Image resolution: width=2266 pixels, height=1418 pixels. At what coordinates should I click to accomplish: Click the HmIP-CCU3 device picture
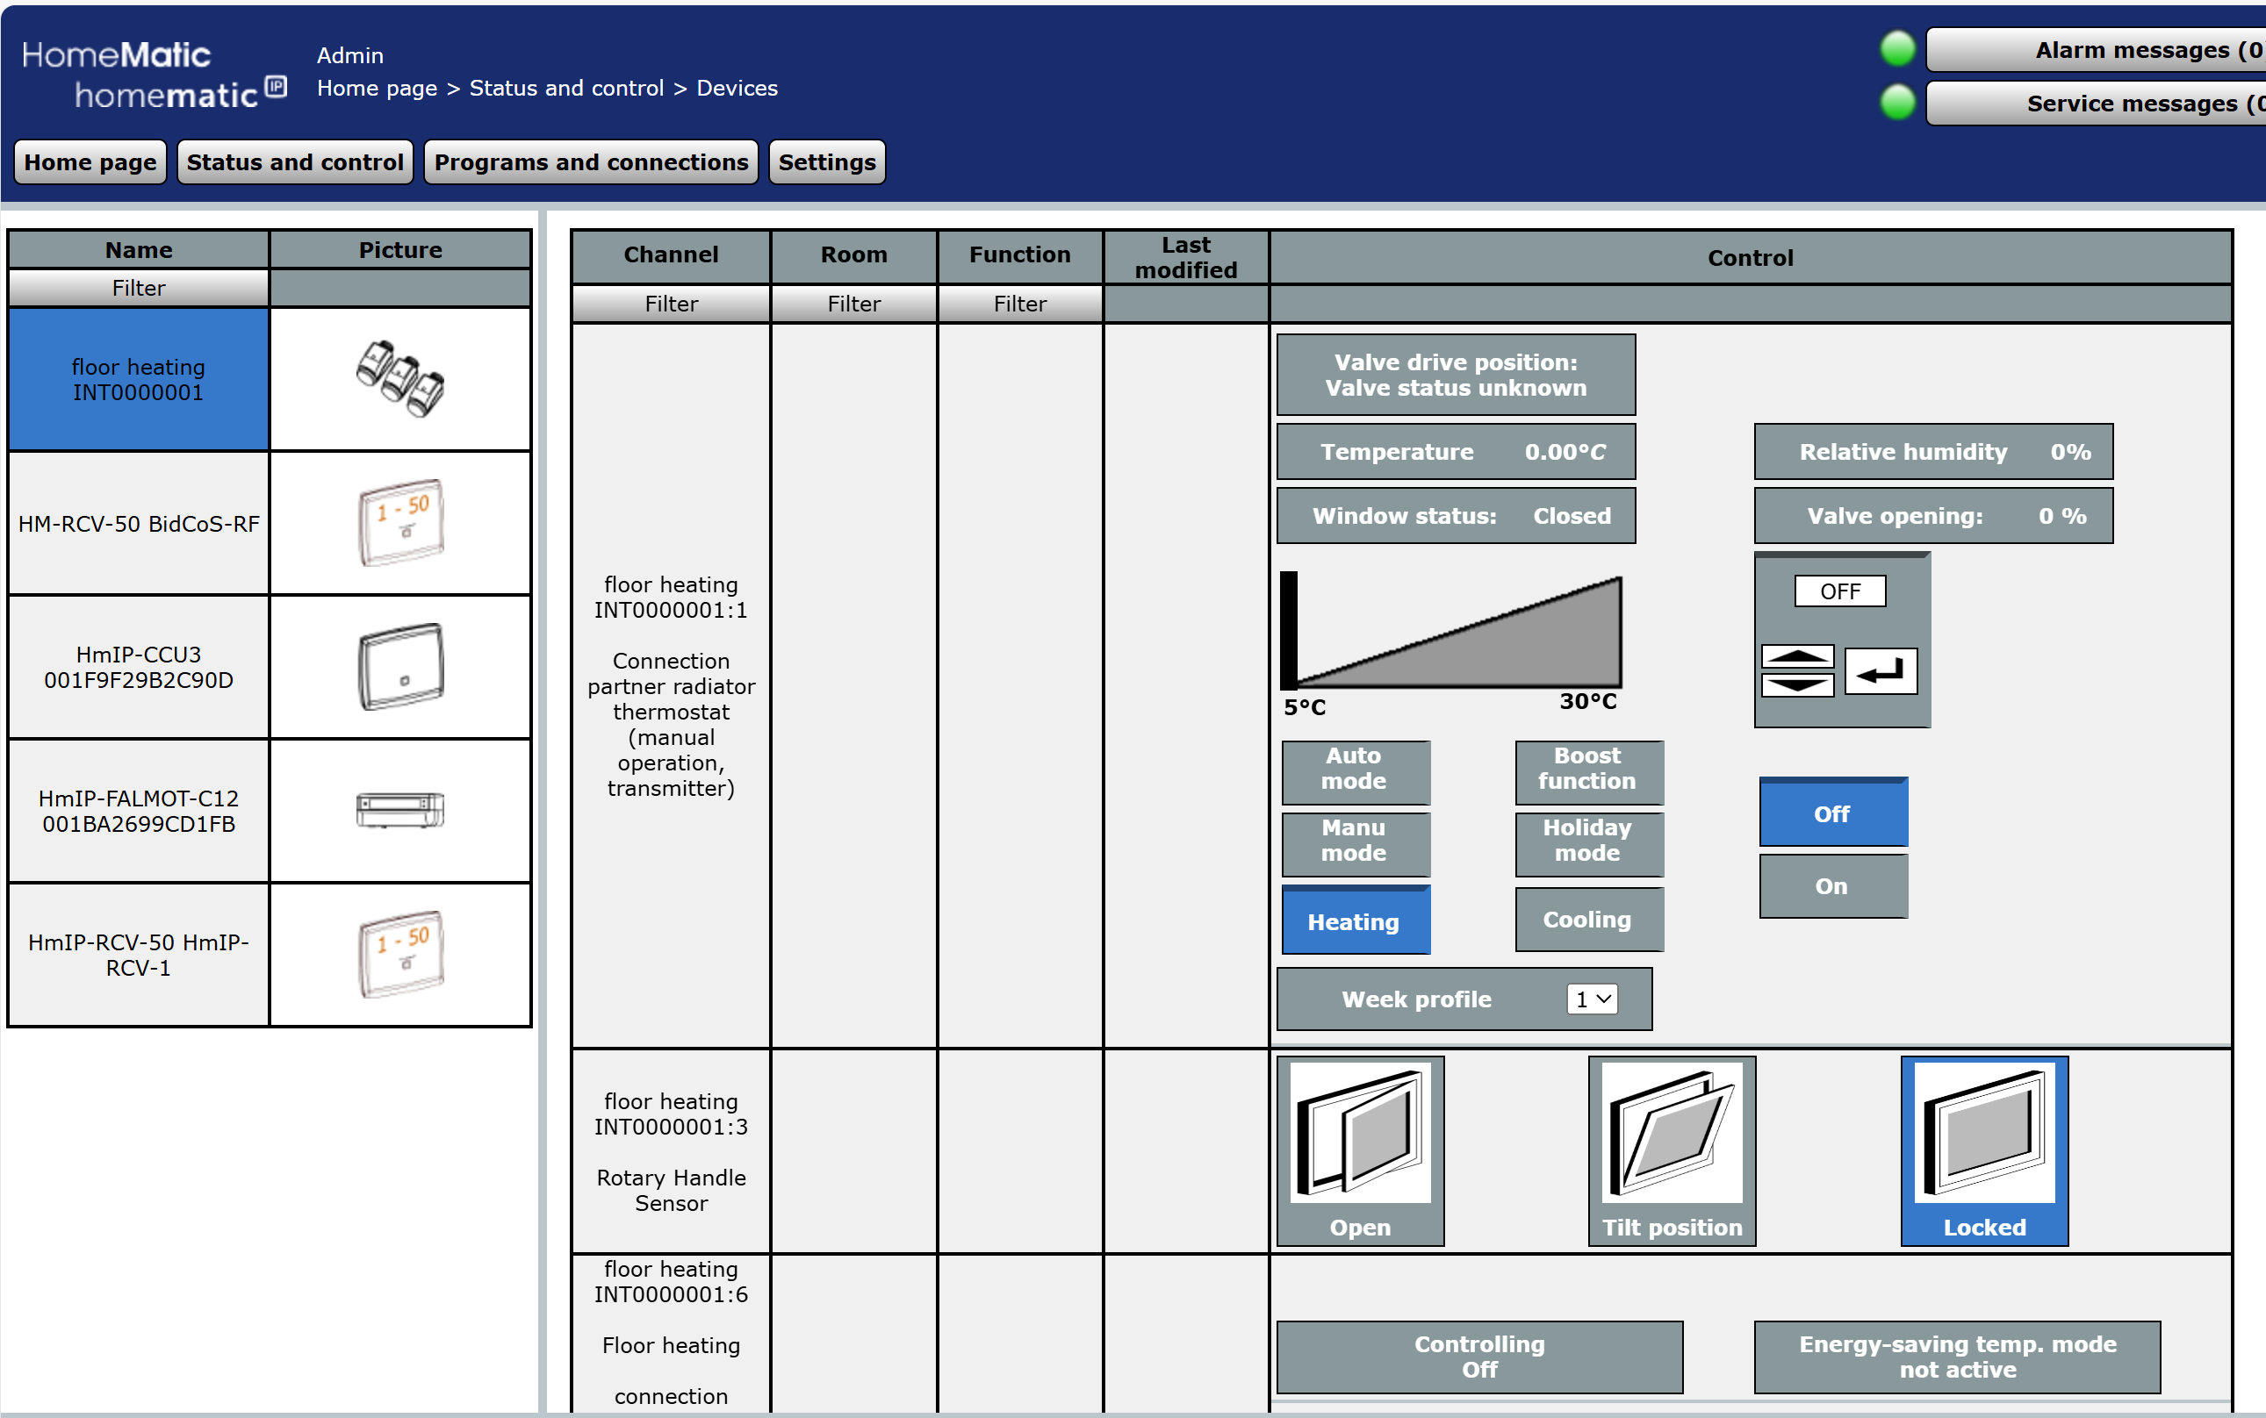[x=399, y=666]
